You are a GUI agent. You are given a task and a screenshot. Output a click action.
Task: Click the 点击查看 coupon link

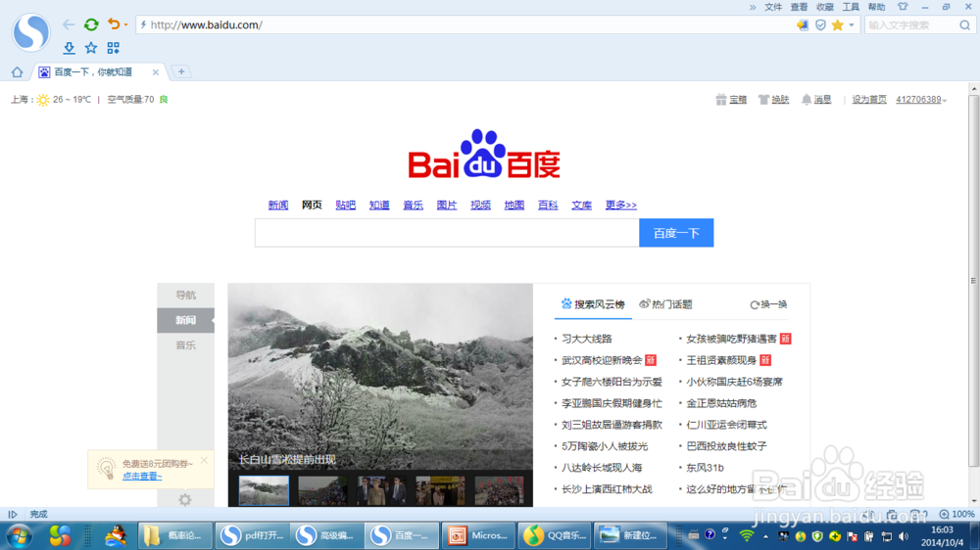coord(142,477)
